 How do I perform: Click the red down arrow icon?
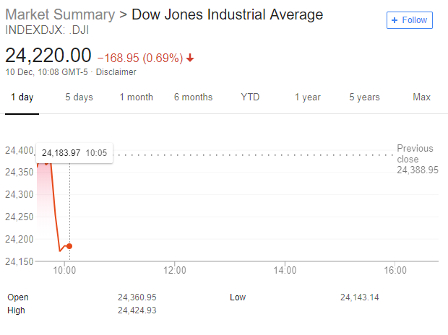pyautogui.click(x=190, y=57)
